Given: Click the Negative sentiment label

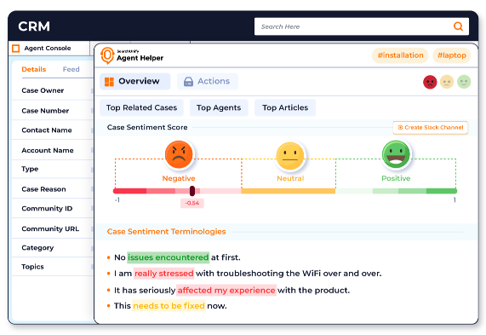Looking at the screenshot, I should click(x=179, y=178).
